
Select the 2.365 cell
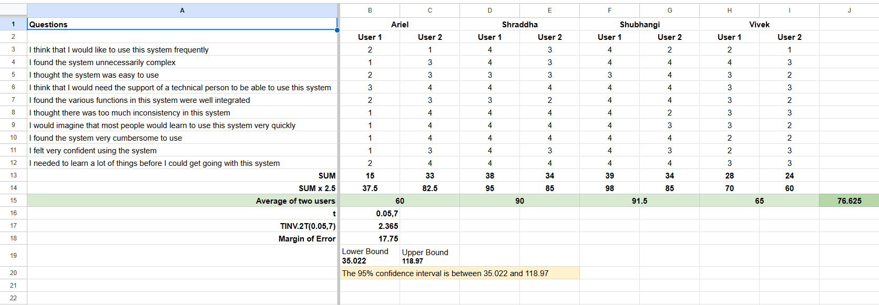pos(370,226)
